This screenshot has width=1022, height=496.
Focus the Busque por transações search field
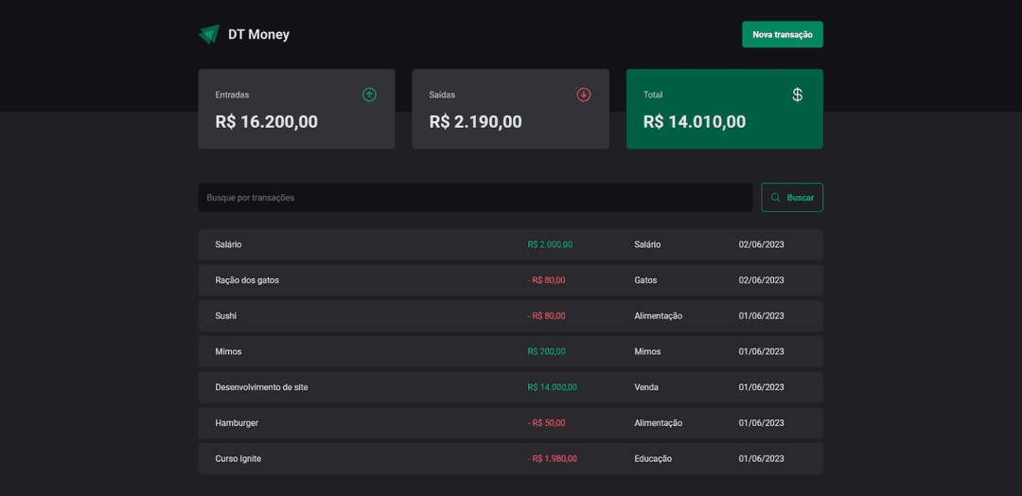pos(474,198)
